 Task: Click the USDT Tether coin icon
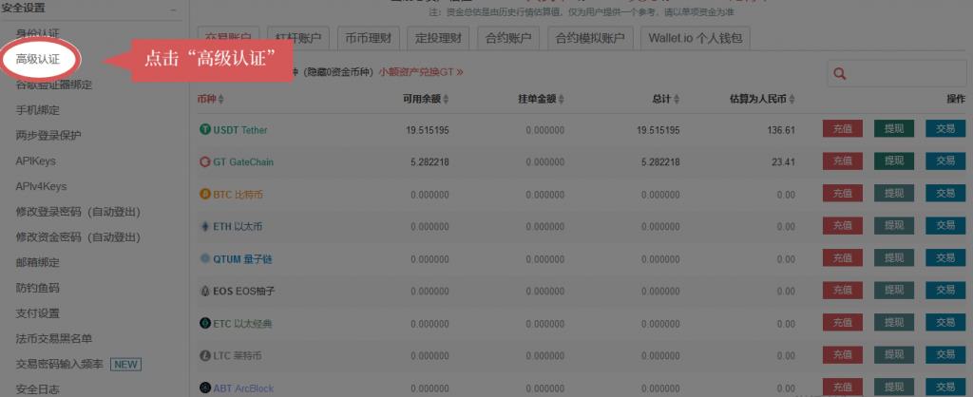204,129
